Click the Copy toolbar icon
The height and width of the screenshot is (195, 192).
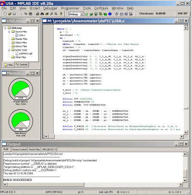click(x=26, y=14)
